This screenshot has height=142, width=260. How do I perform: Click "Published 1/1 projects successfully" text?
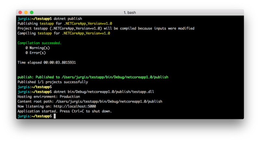pyautogui.click(x=53, y=82)
